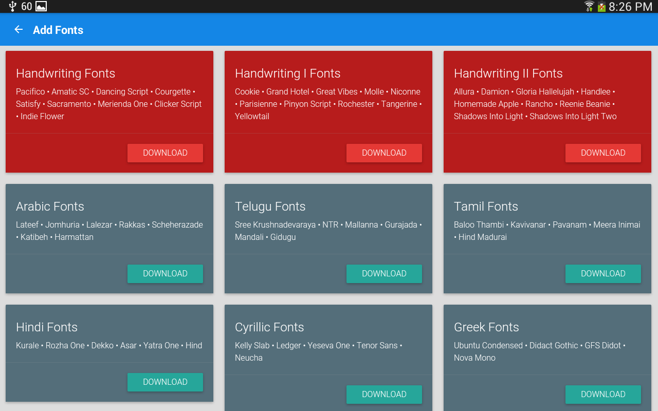
Task: Tap the Tamil Fonts heading
Action: (x=486, y=207)
